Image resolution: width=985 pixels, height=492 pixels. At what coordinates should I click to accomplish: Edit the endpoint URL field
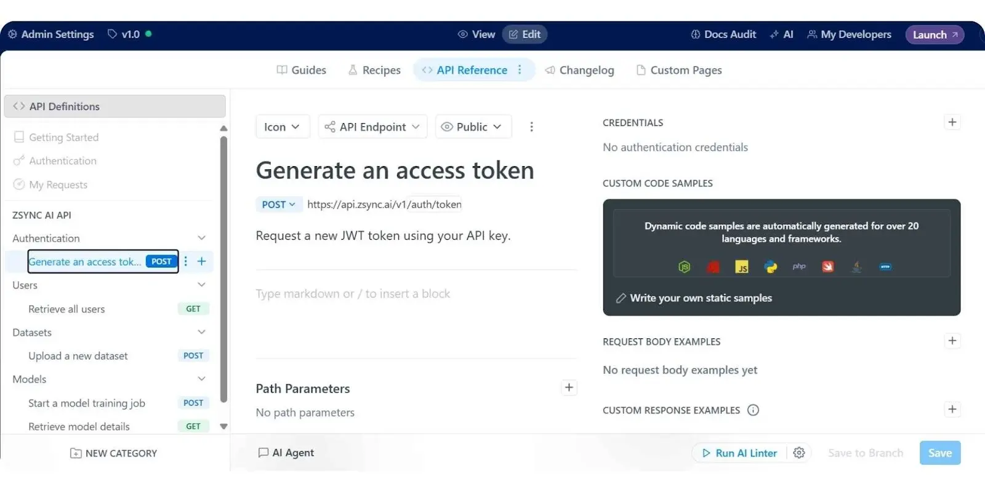(384, 204)
